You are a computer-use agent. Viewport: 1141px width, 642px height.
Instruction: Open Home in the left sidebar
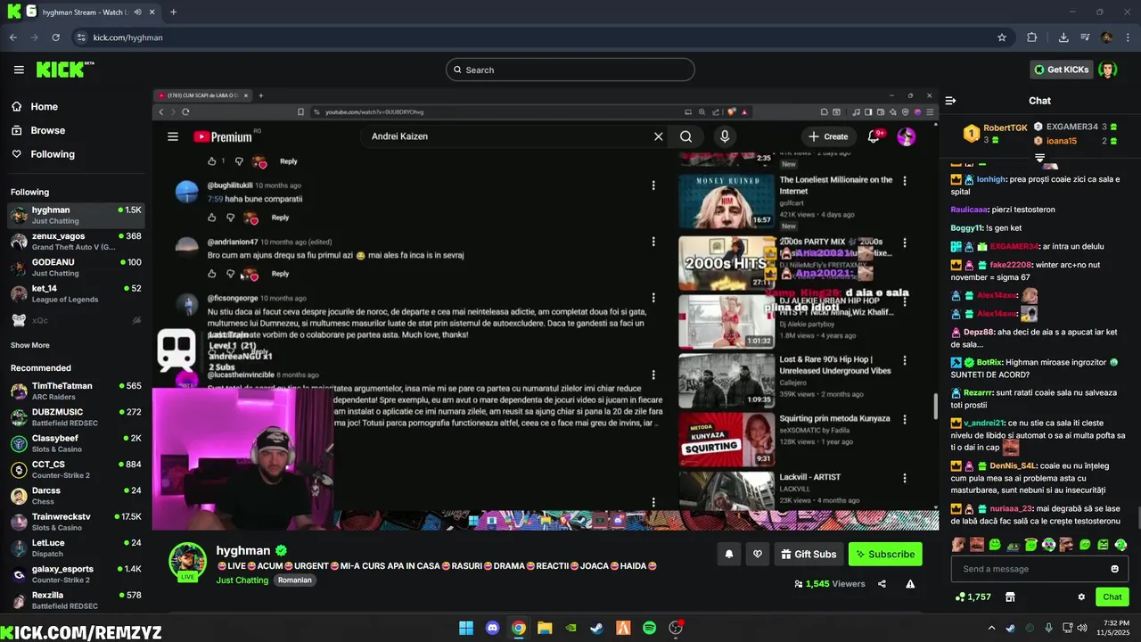34,106
